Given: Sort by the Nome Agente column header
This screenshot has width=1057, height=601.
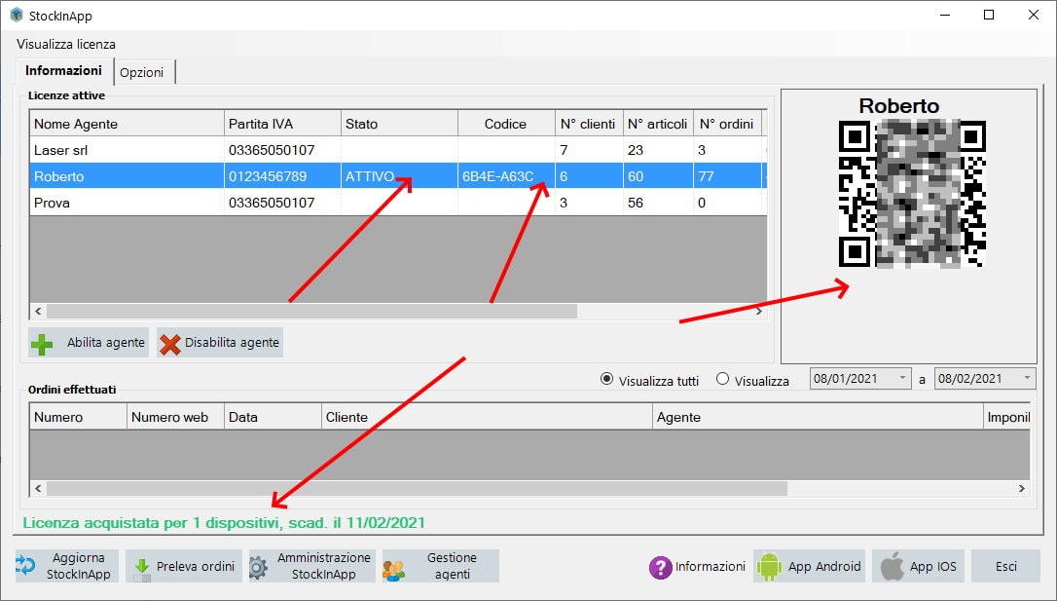Looking at the screenshot, I should 127,124.
